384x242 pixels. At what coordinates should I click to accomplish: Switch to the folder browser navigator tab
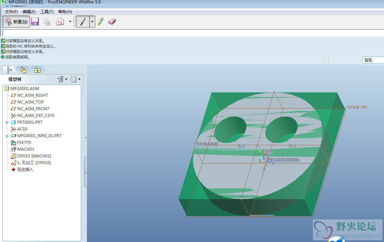click(24, 70)
